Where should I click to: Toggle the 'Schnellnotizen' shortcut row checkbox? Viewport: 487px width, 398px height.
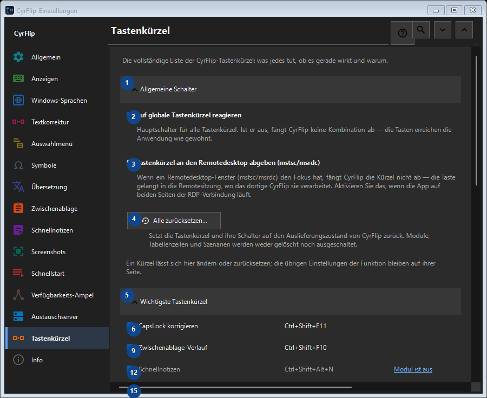coord(130,369)
